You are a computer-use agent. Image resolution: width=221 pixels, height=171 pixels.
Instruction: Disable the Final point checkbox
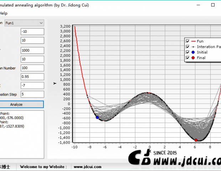187,58
